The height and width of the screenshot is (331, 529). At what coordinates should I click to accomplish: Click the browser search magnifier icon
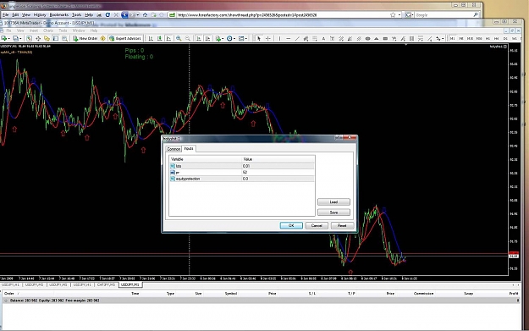click(x=476, y=15)
